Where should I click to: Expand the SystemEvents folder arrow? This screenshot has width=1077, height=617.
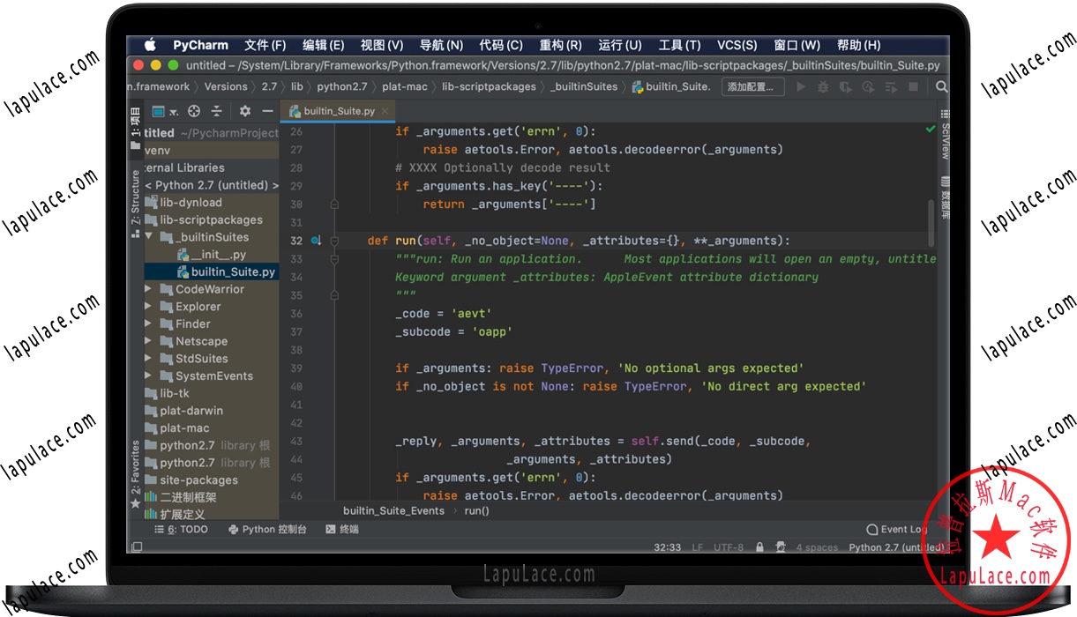148,375
